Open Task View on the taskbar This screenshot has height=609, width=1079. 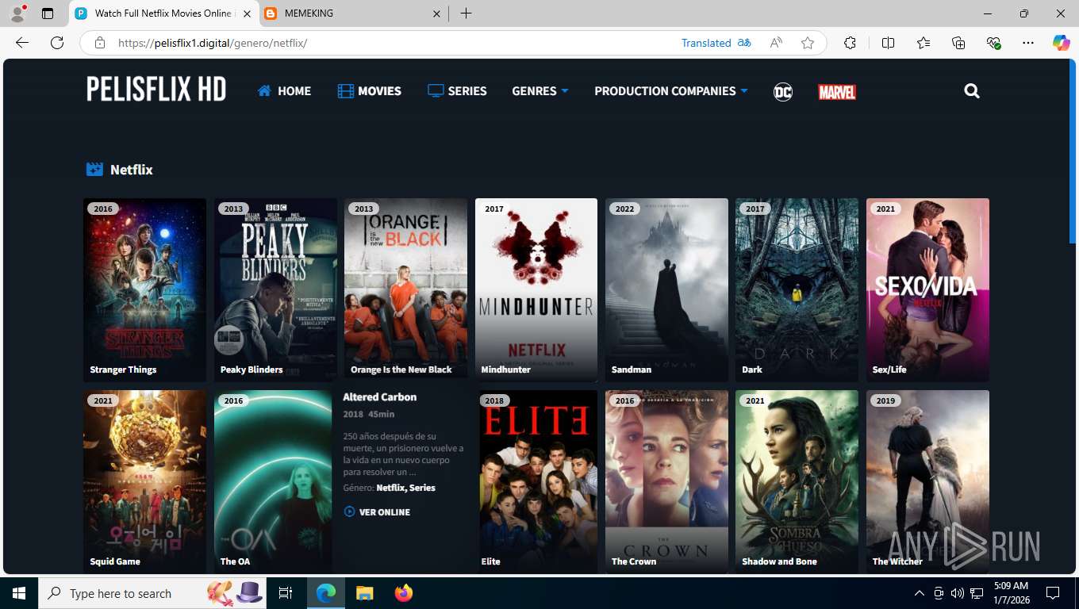(286, 593)
